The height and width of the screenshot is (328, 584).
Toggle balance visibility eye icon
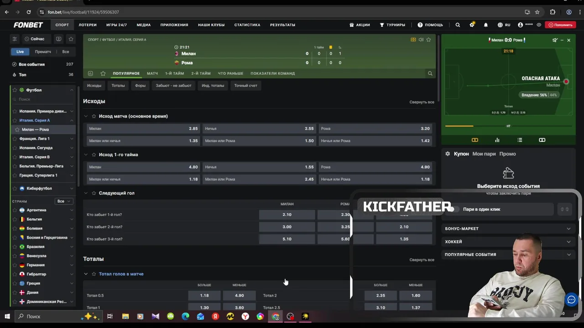click(x=539, y=25)
